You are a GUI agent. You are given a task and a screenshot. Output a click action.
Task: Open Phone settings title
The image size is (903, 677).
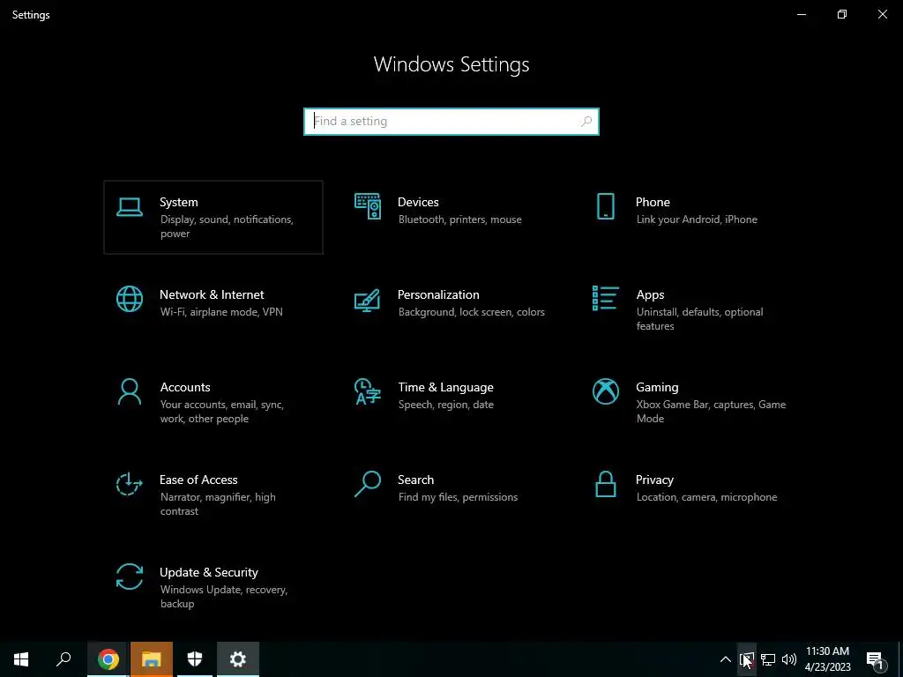coord(653,202)
